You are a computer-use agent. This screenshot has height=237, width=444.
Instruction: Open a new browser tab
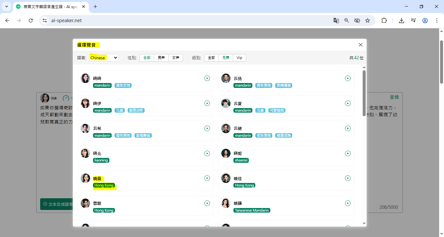click(95, 7)
